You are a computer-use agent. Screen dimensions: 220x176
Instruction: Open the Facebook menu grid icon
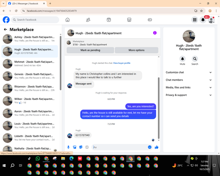[x=194, y=20]
